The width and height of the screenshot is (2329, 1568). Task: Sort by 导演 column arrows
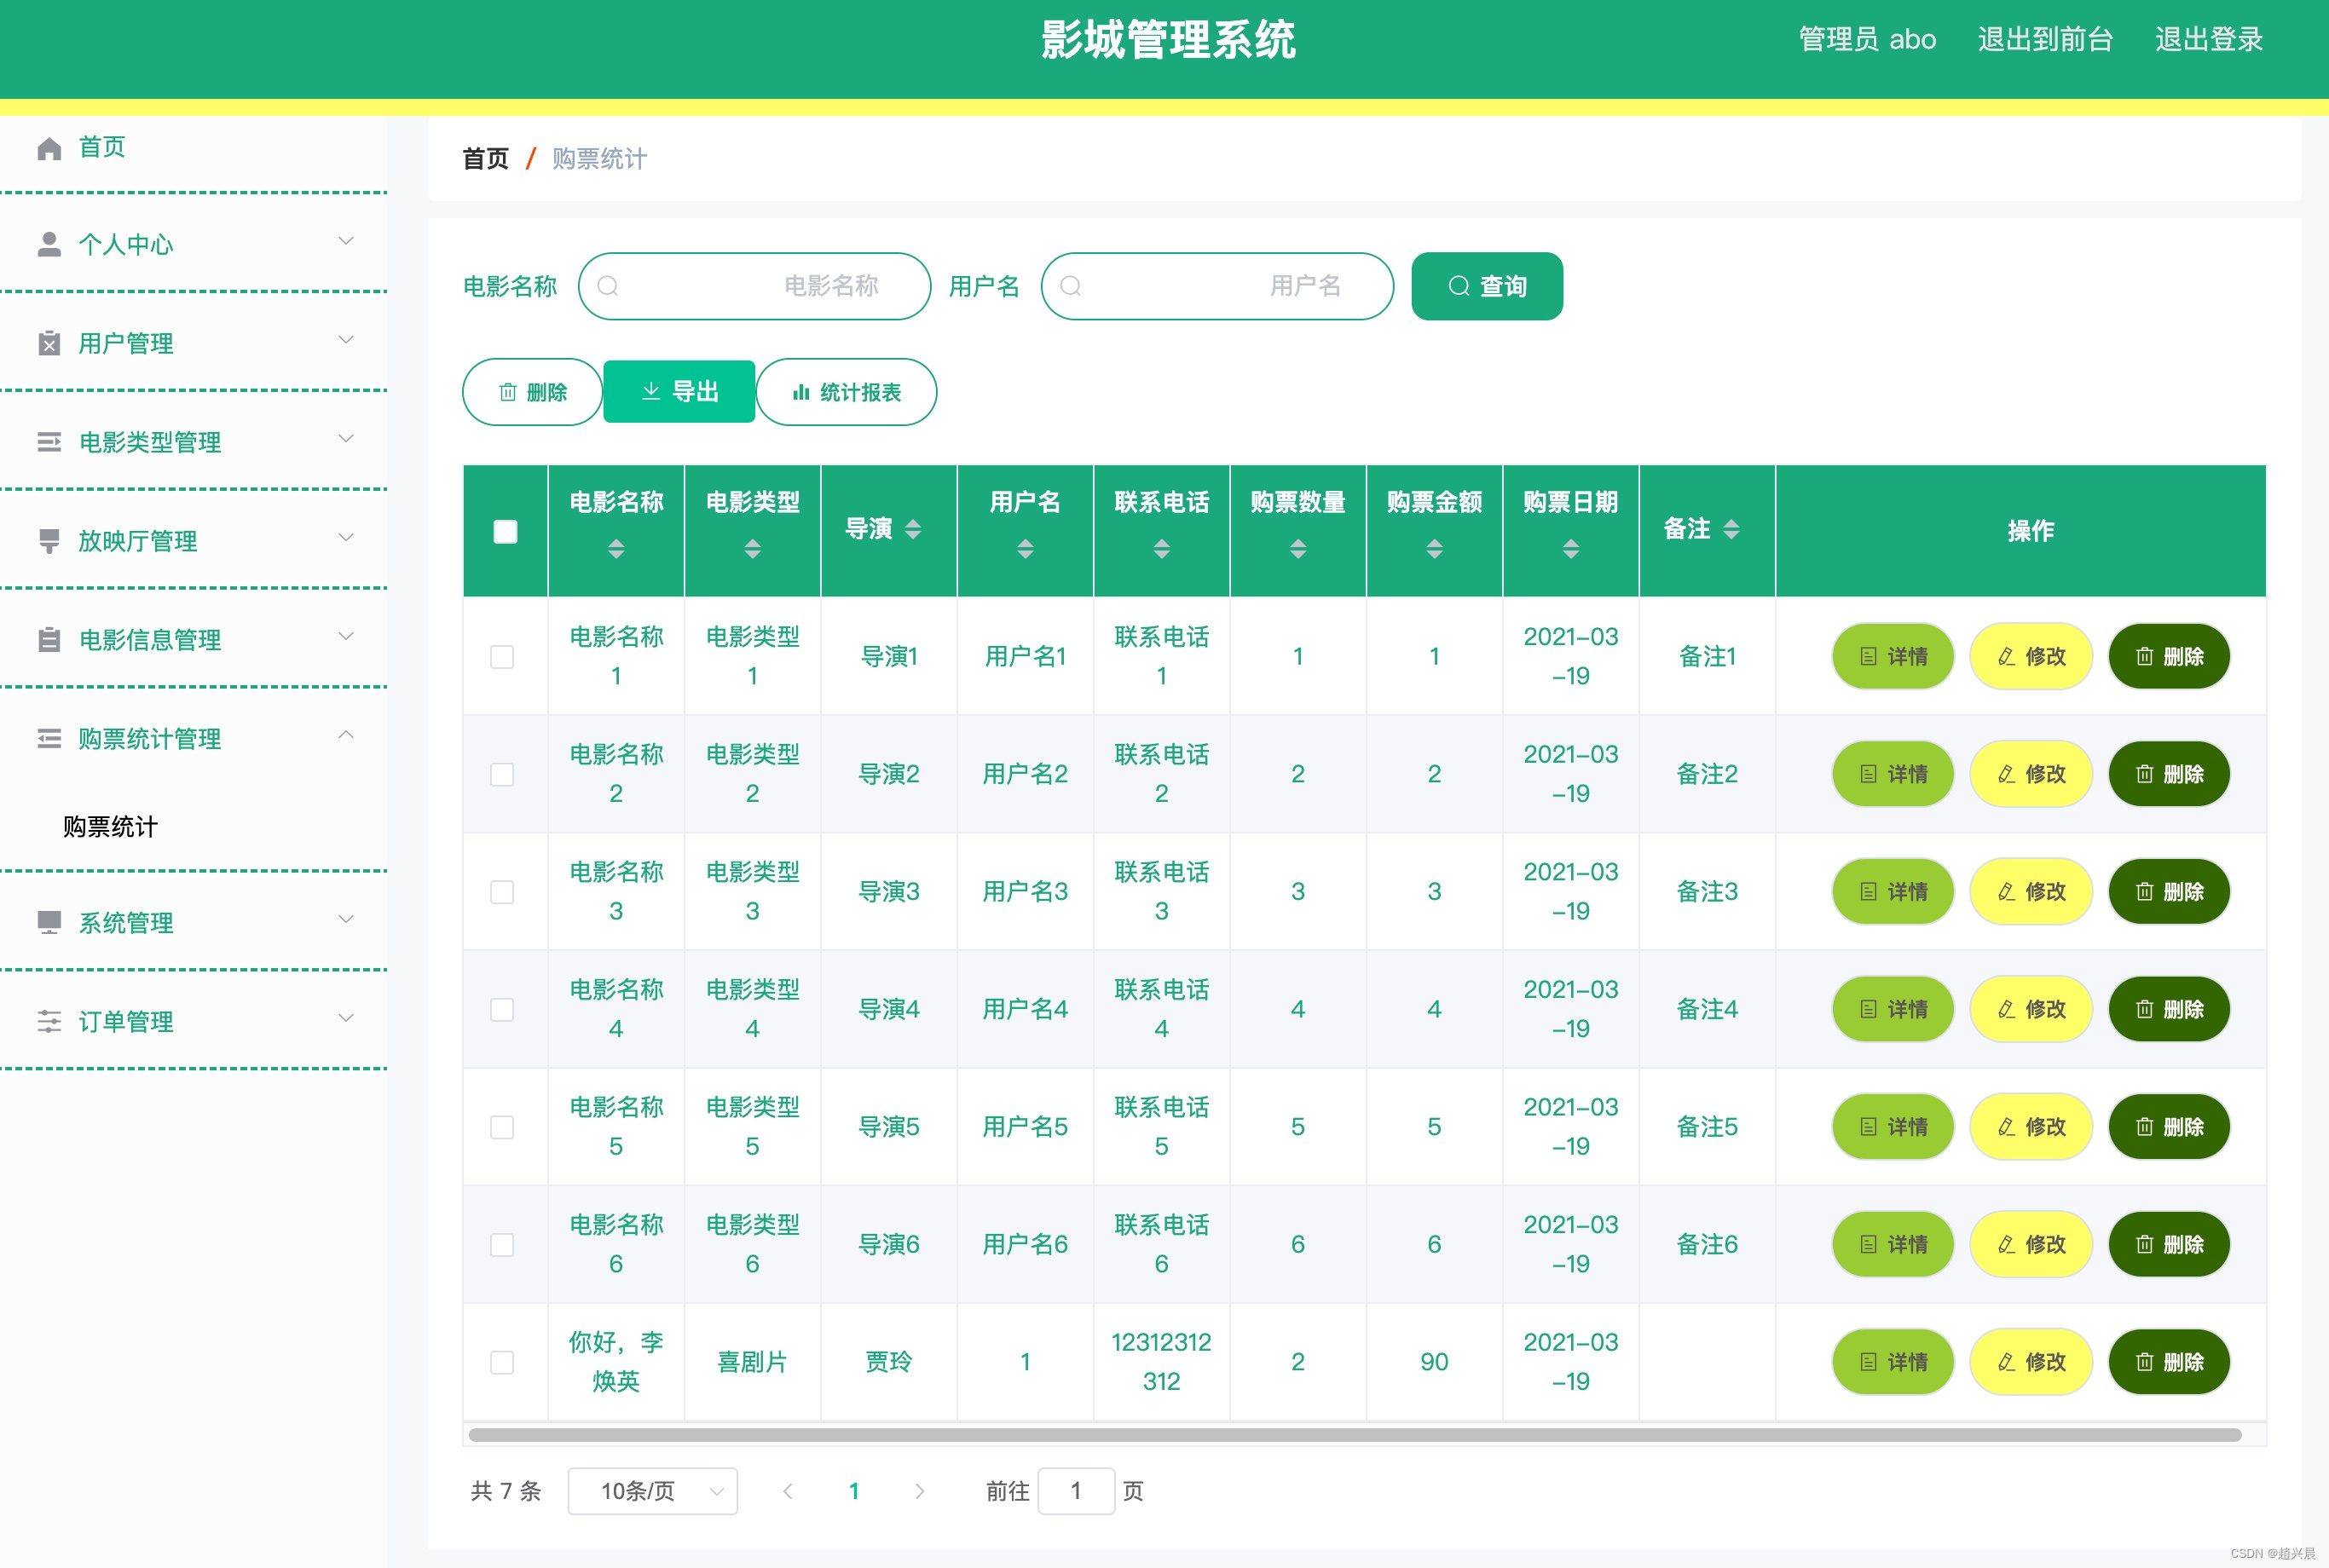912,529
